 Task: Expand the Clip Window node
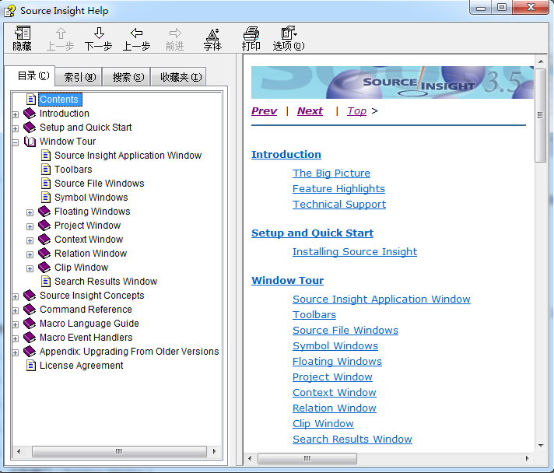[x=30, y=269]
